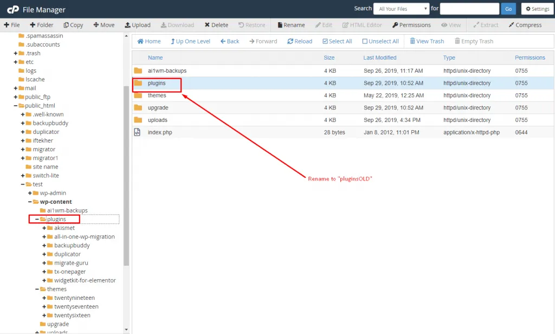
Task: Create a new Folder from toolbar
Action: tap(41, 25)
